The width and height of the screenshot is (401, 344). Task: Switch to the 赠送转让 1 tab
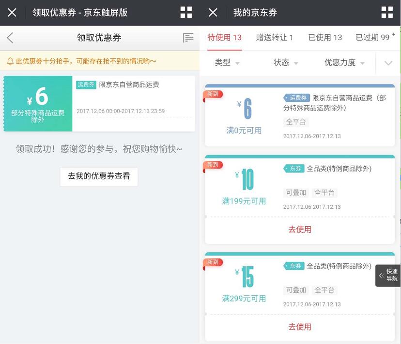pos(275,38)
